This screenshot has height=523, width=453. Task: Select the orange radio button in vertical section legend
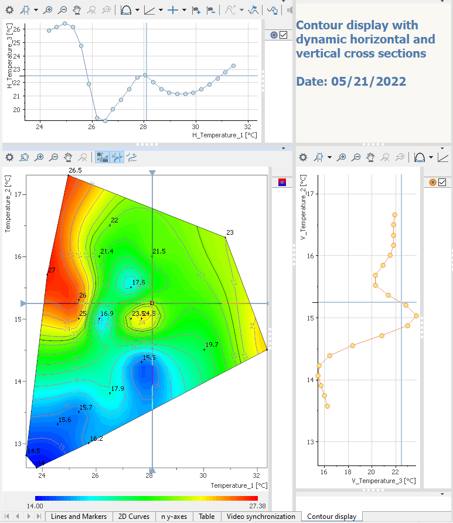[432, 183]
